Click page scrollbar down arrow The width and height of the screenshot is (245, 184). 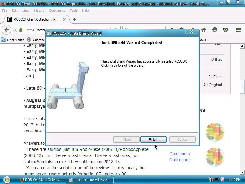click(242, 173)
